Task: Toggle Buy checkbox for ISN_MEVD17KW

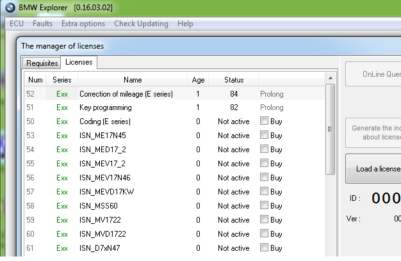Action: point(264,191)
